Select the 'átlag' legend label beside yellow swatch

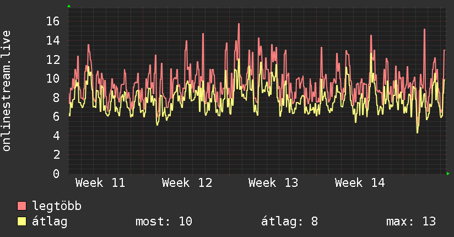[50, 222]
